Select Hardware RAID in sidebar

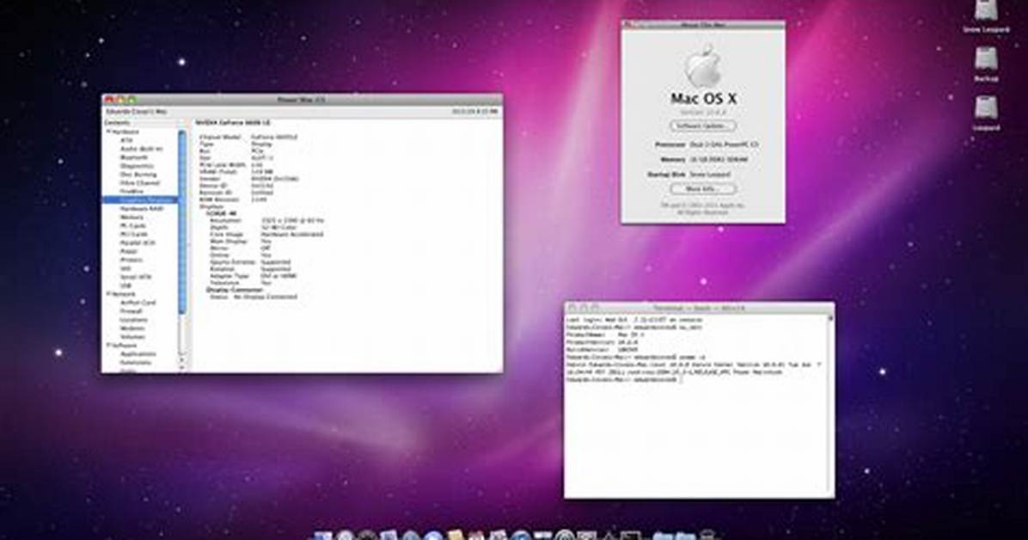[x=141, y=209]
